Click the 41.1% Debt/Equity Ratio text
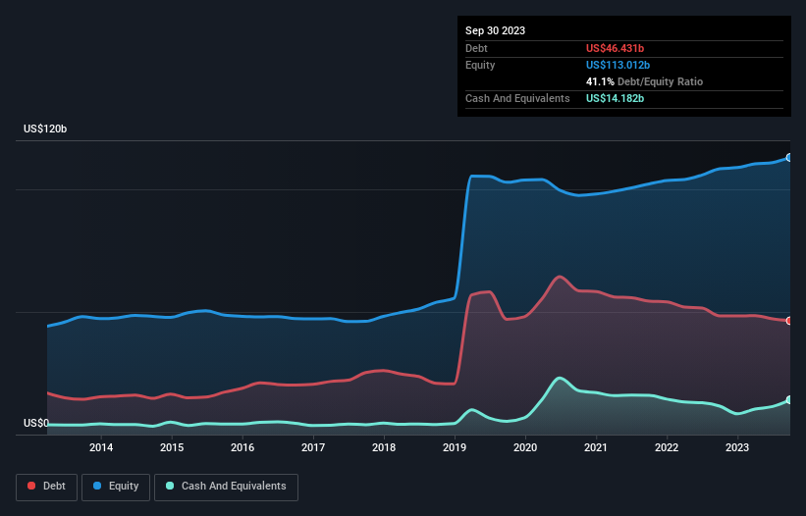Screen dimensions: 806x516 point(644,81)
